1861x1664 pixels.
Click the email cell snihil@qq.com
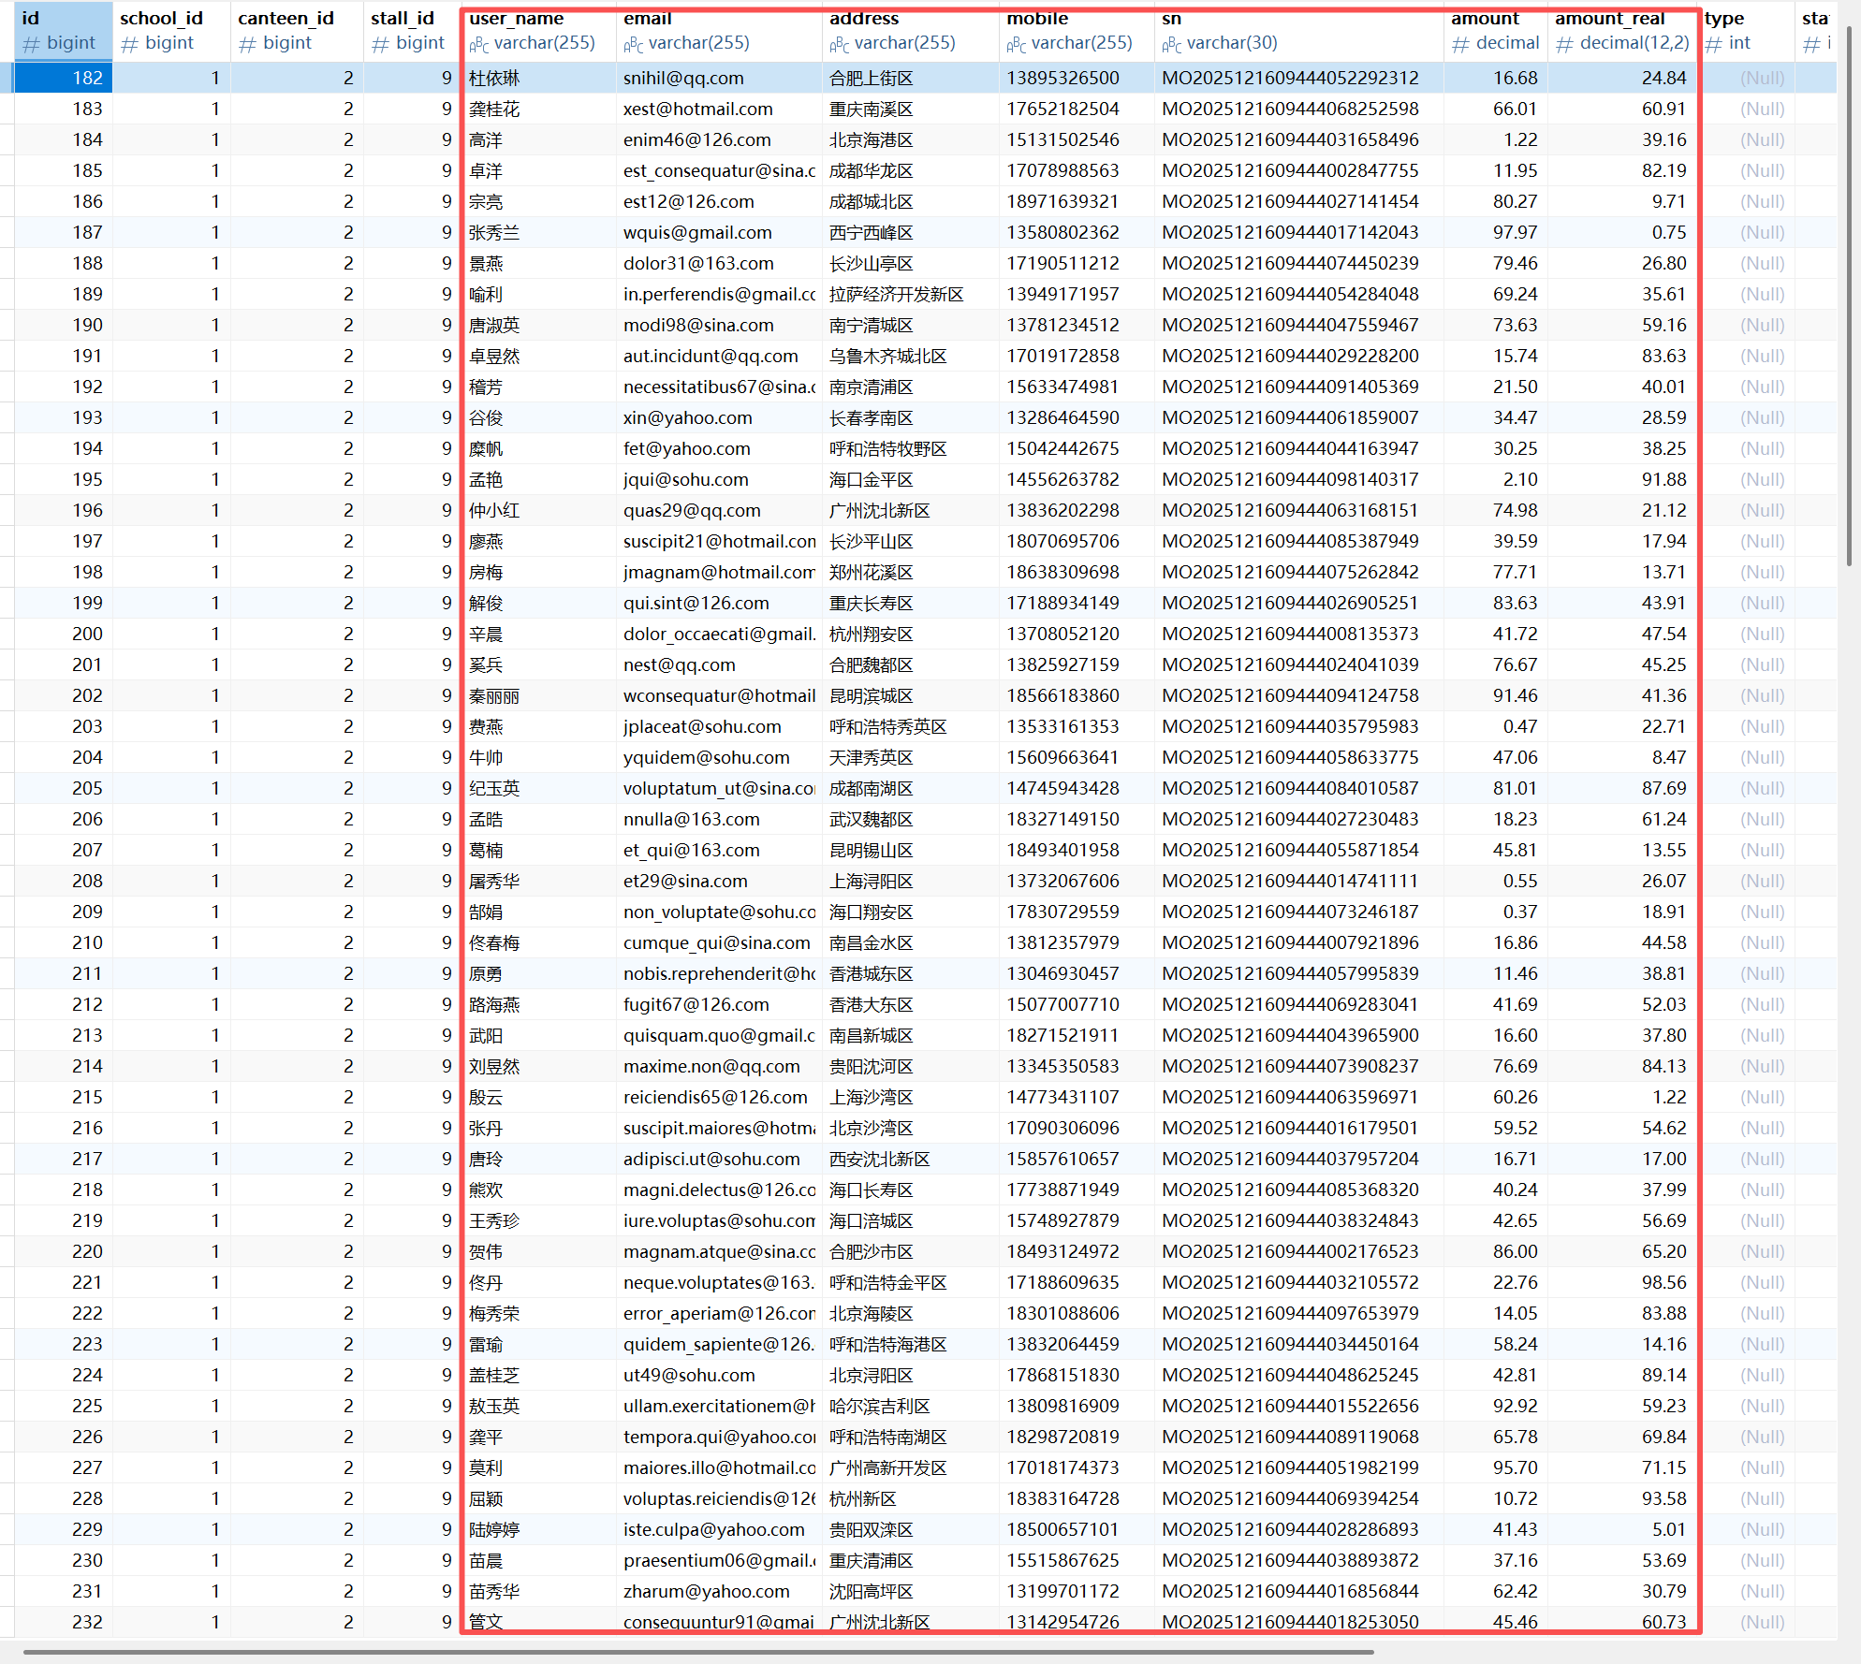click(683, 78)
